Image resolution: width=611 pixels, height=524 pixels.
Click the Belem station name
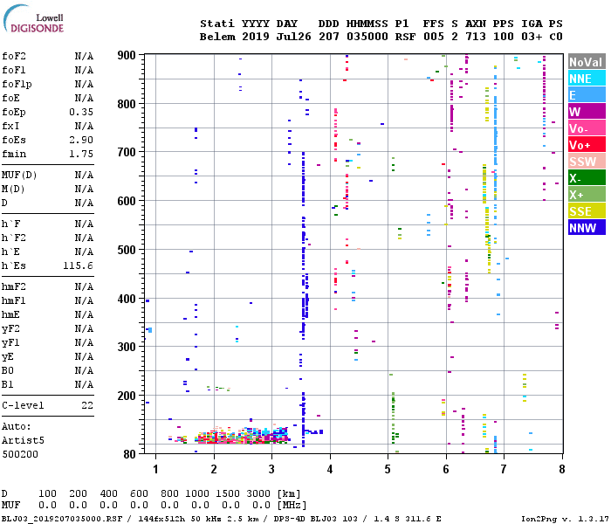[x=217, y=37]
